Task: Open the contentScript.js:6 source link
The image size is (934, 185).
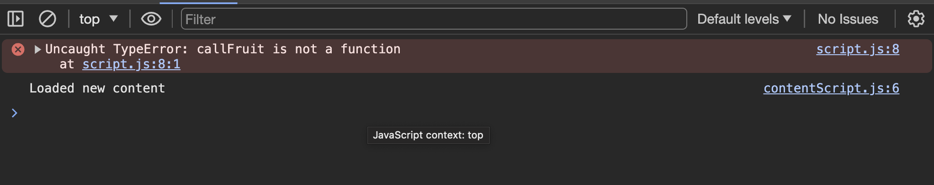Action: coord(831,88)
